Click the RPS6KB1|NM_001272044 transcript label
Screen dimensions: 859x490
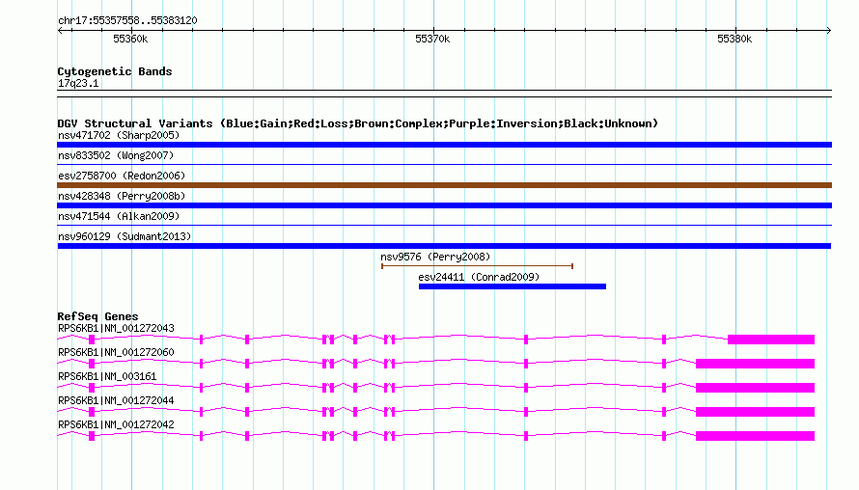pos(116,400)
